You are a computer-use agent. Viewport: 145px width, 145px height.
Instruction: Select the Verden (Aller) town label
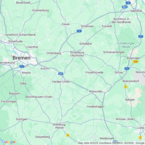(61, 82)
